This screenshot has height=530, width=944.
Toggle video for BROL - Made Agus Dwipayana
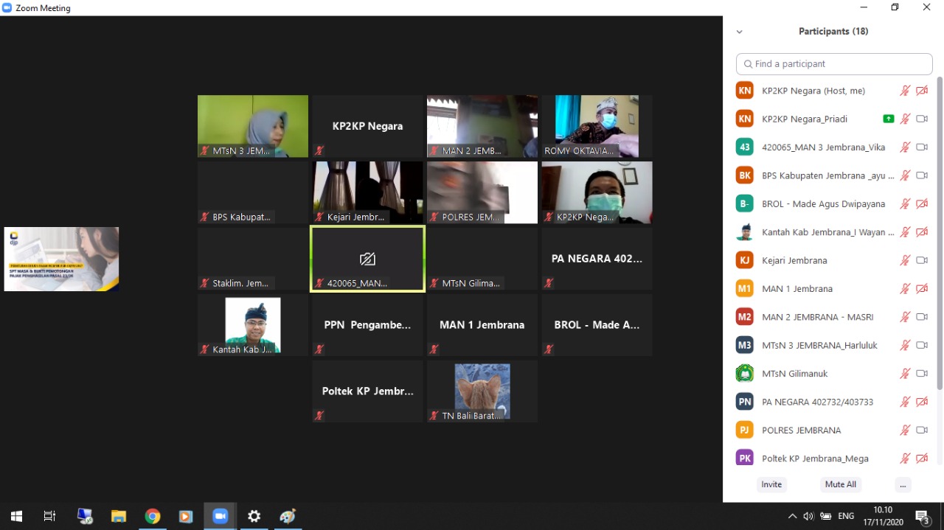tap(922, 203)
